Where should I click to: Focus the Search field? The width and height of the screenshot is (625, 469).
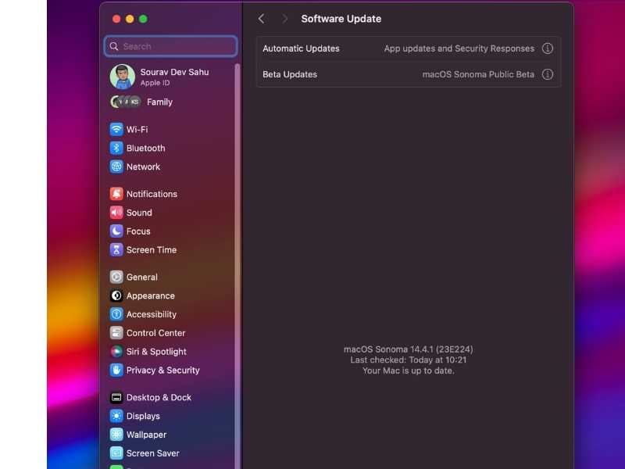(170, 46)
